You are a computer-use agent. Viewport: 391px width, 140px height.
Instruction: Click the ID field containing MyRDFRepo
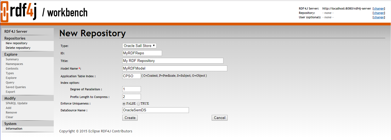pyautogui.click(x=142, y=53)
